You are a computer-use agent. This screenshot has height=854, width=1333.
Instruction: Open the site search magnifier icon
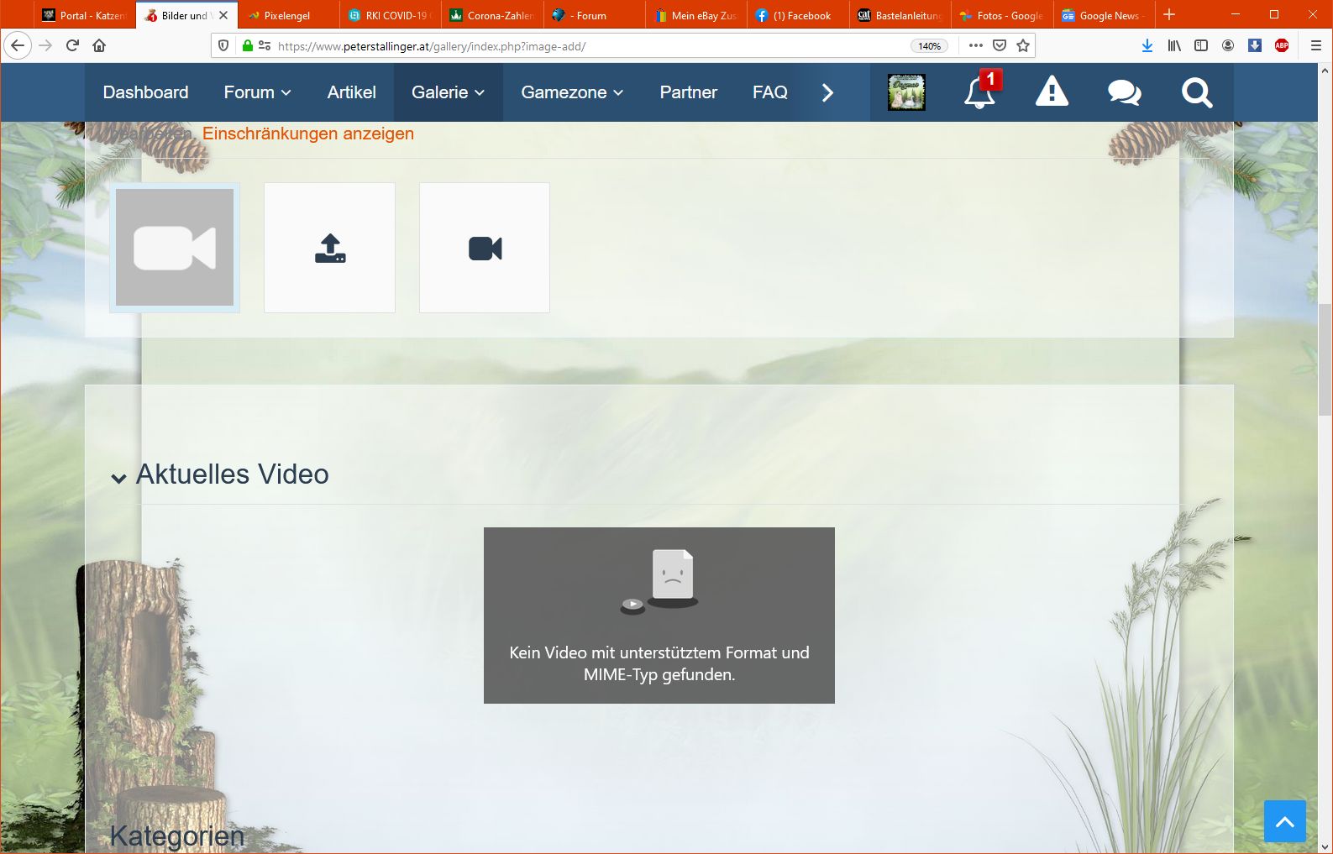coord(1196,92)
